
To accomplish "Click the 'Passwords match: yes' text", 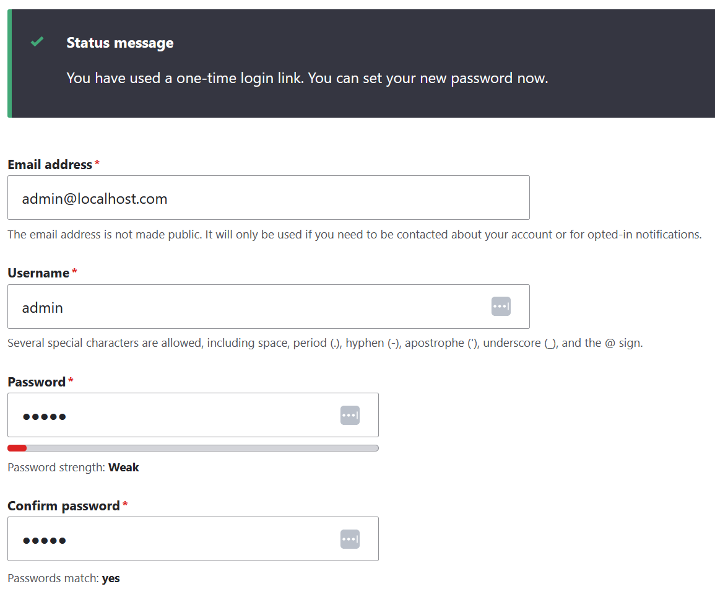I will tap(63, 578).
